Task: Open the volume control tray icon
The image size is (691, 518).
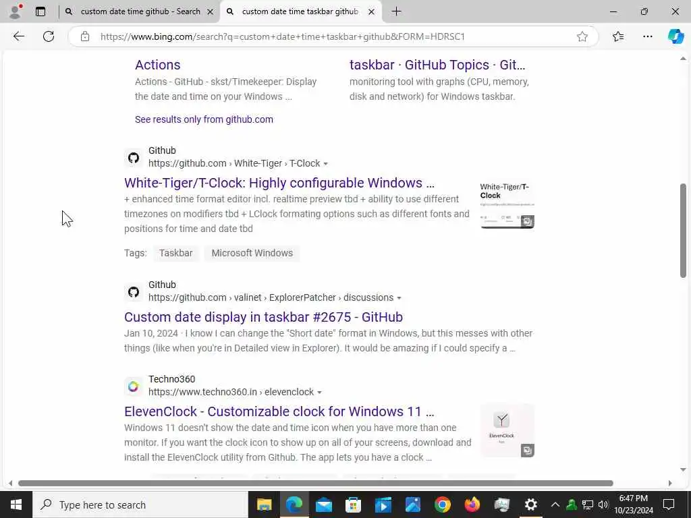Action: coord(603,505)
